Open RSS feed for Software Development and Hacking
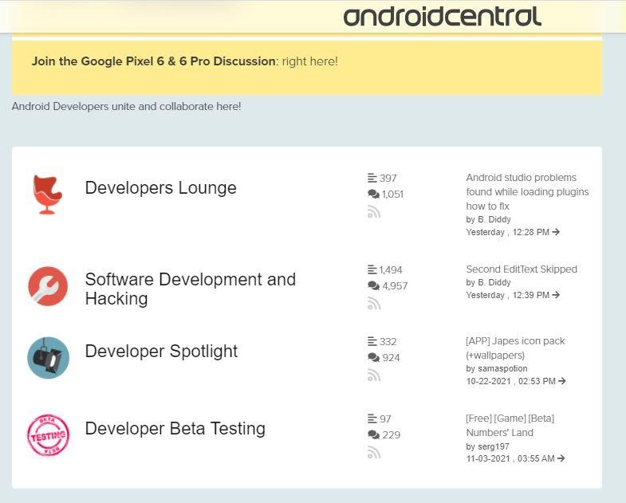626x503 pixels. [x=374, y=304]
